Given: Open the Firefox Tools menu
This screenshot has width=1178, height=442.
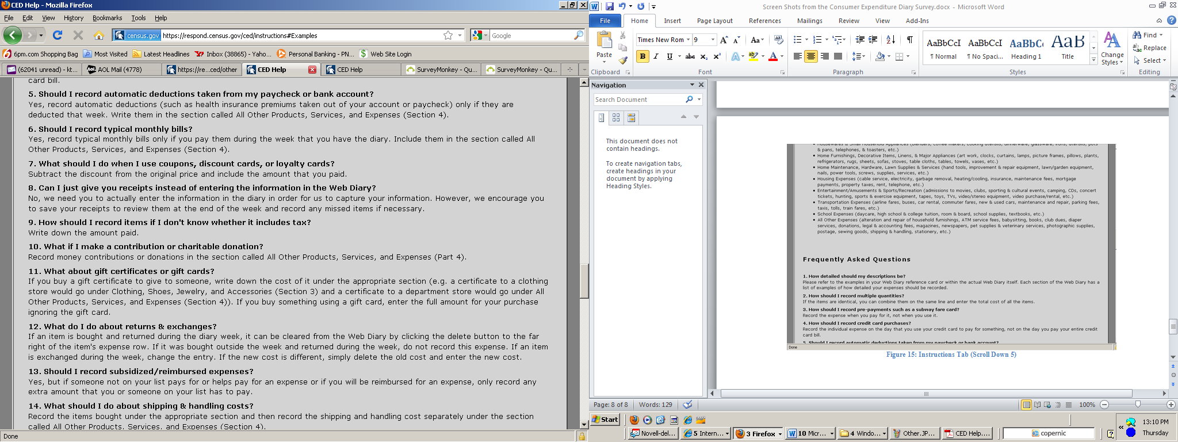Looking at the screenshot, I should (139, 18).
